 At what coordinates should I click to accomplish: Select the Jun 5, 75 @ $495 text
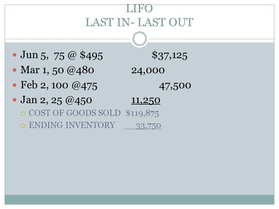[x=62, y=55]
